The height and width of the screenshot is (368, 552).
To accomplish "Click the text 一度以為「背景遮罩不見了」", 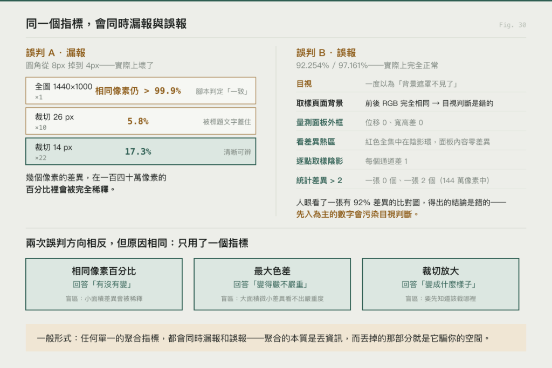I will [412, 84].
